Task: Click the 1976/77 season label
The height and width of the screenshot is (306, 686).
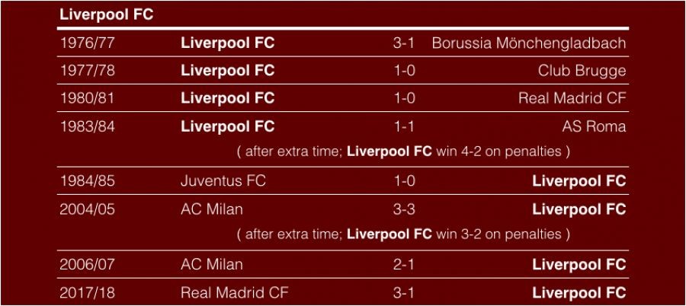Action: coord(88,43)
